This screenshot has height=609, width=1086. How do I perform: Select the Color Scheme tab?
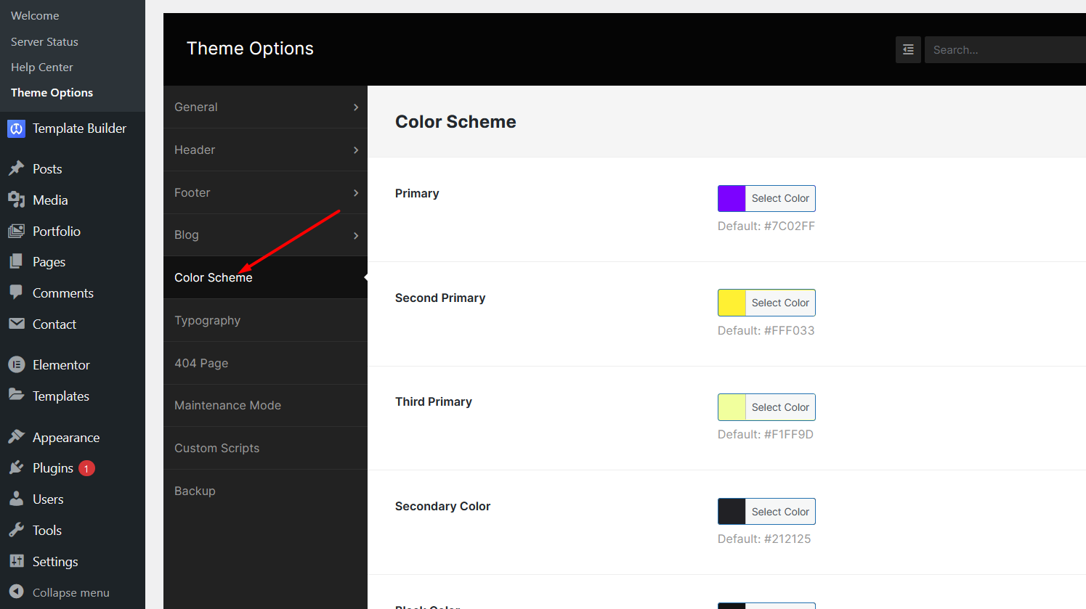[x=265, y=277]
